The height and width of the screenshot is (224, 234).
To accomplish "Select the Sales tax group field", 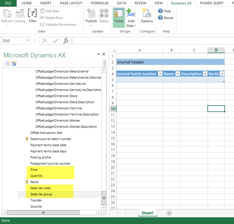I will 41,194.
